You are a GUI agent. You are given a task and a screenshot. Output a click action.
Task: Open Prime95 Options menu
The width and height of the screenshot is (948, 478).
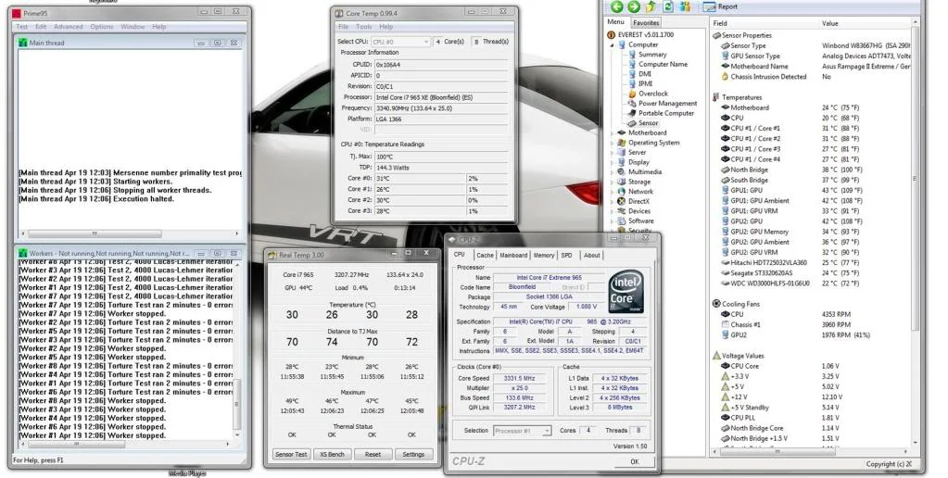[x=102, y=27]
